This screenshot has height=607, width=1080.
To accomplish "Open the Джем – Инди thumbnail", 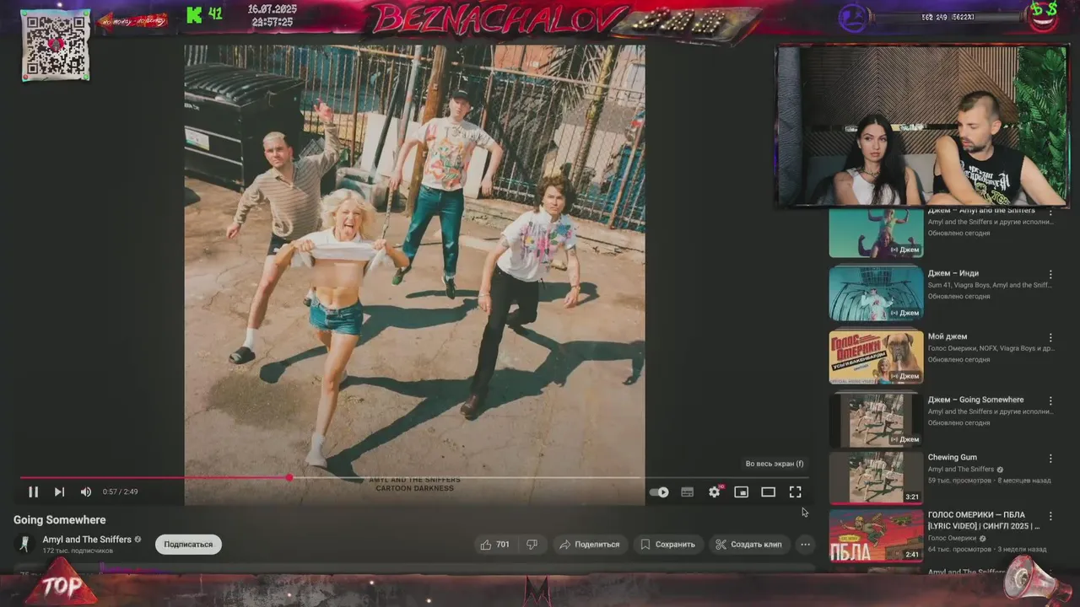I will click(876, 294).
